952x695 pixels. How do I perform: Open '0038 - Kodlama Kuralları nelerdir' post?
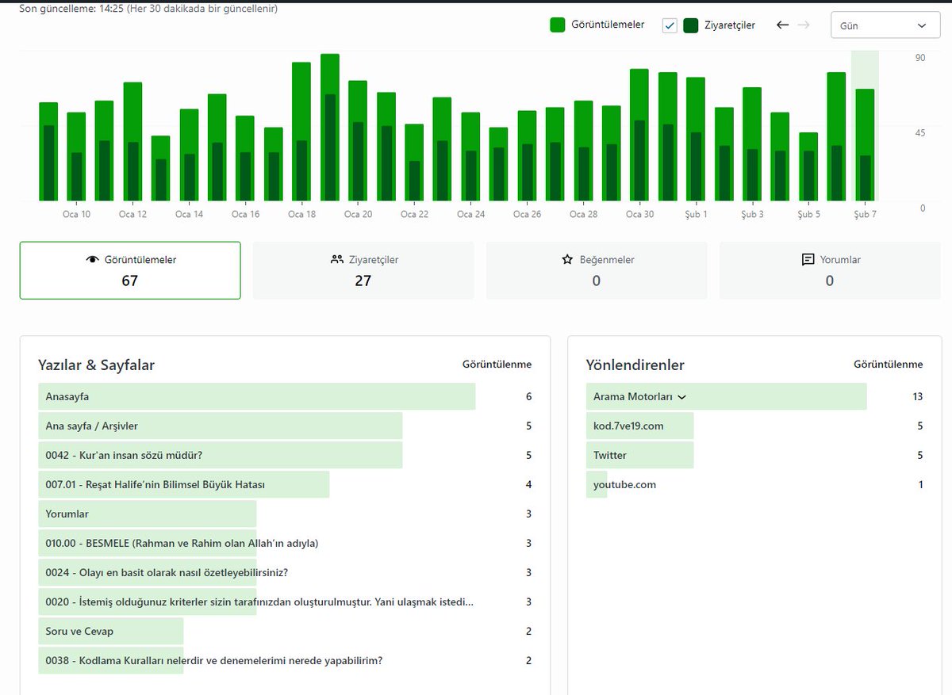point(285,661)
